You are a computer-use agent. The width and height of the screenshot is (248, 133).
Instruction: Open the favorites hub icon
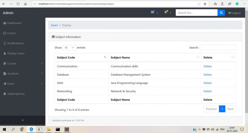pyautogui.click(x=215, y=4)
